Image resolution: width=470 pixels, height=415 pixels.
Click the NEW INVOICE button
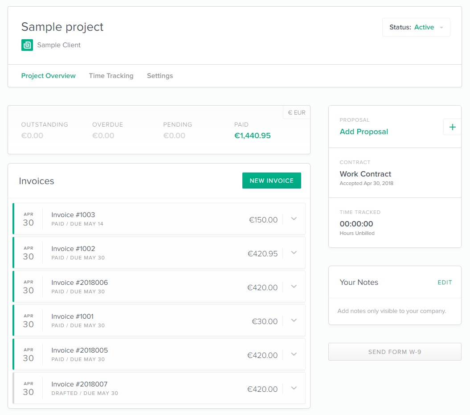[x=272, y=181]
